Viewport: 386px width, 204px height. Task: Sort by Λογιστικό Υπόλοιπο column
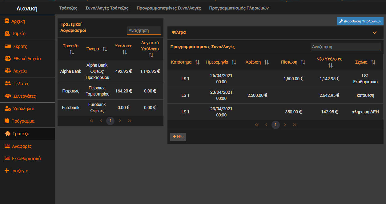[151, 55]
